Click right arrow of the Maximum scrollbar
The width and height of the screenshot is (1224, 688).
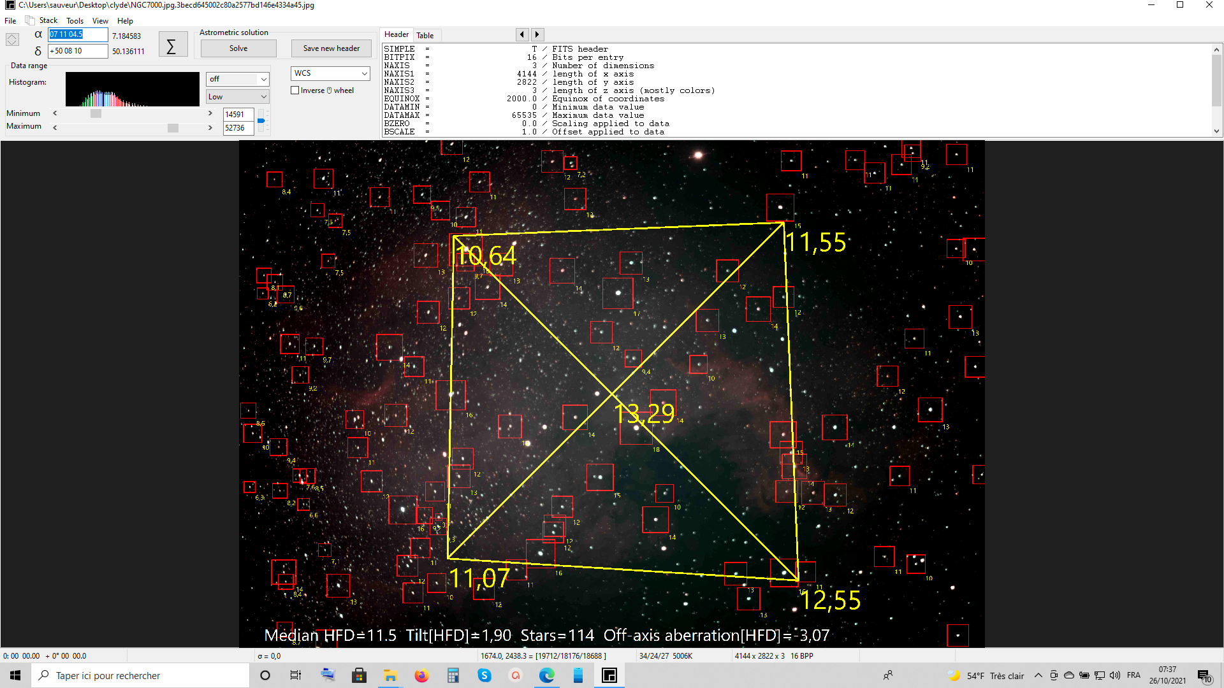point(210,127)
